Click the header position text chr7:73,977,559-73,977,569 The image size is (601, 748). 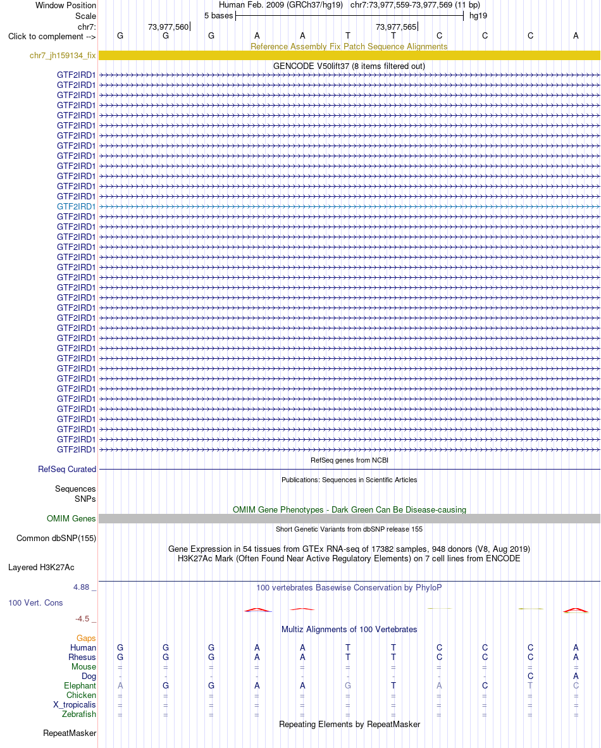point(401,5)
